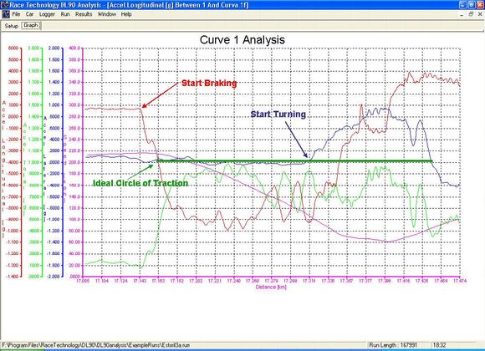Open the Window menu
The height and width of the screenshot is (351, 485).
[107, 14]
